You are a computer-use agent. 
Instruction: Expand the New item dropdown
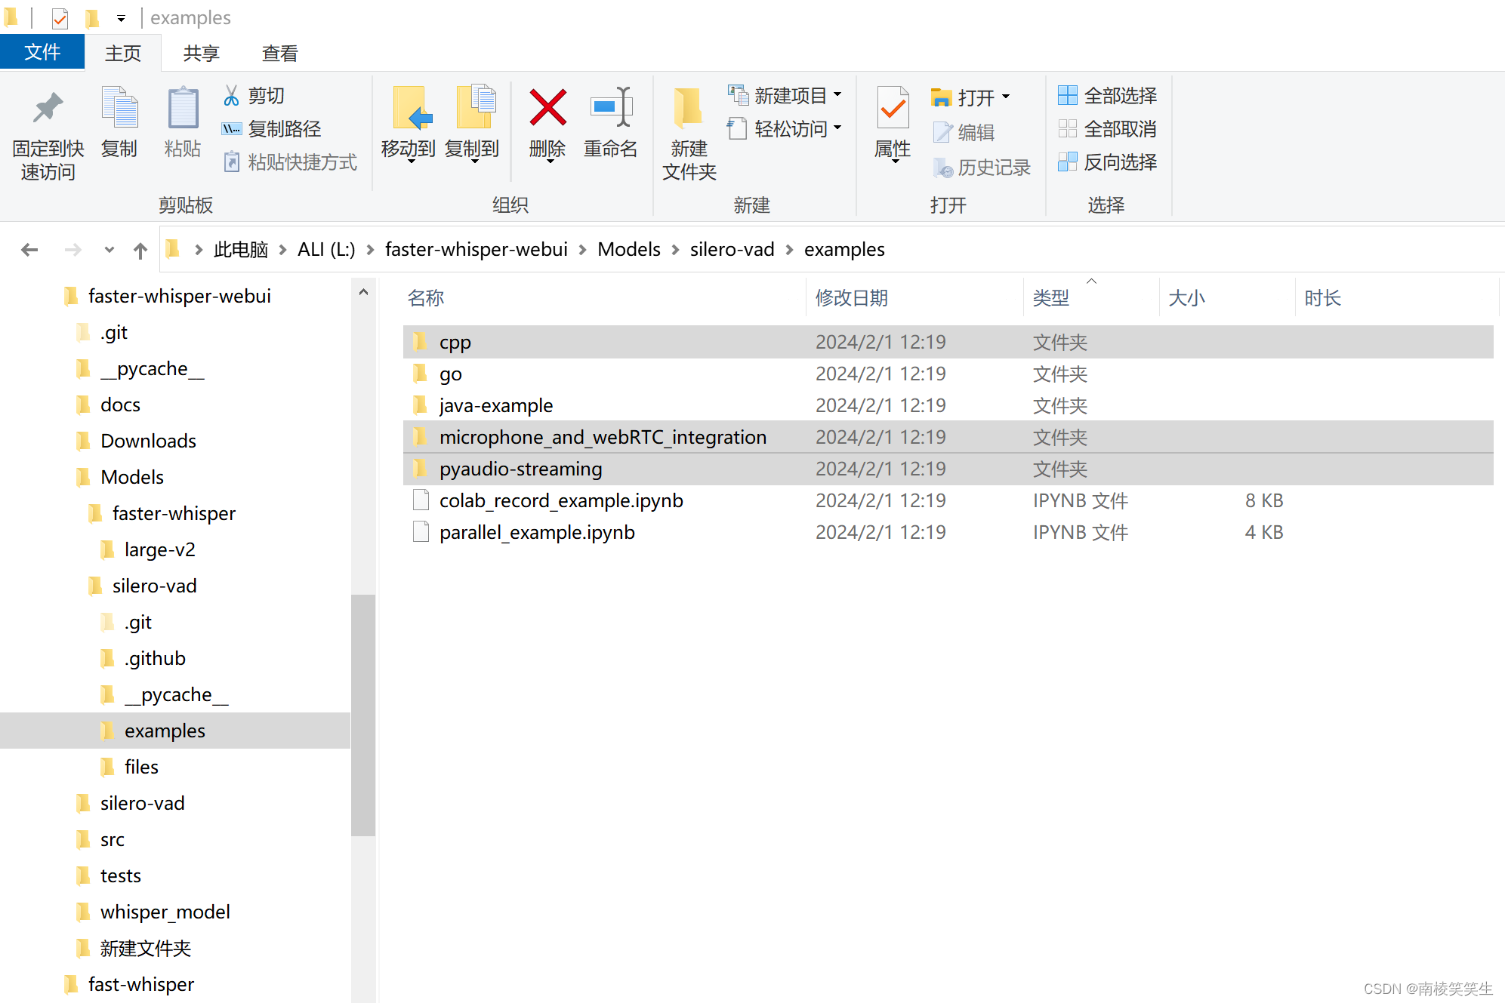click(x=837, y=95)
